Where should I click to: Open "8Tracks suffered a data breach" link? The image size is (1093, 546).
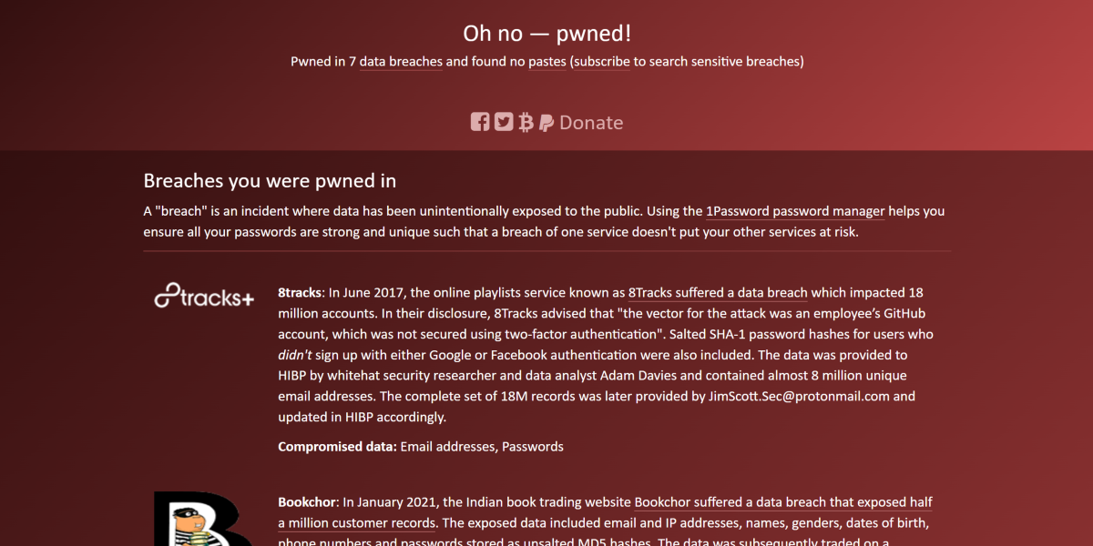click(718, 293)
